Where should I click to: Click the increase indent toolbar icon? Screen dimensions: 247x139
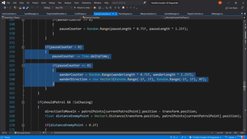coord(110,8)
